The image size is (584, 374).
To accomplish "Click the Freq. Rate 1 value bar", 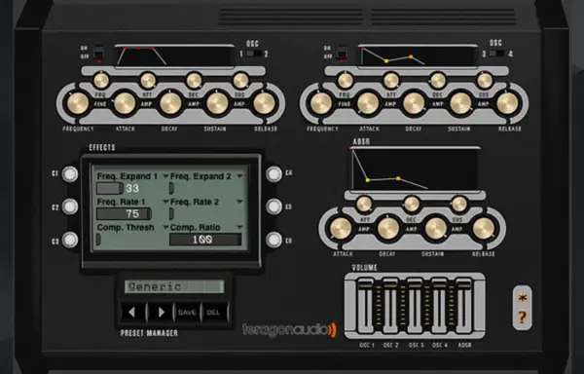I will pyautogui.click(x=124, y=214).
